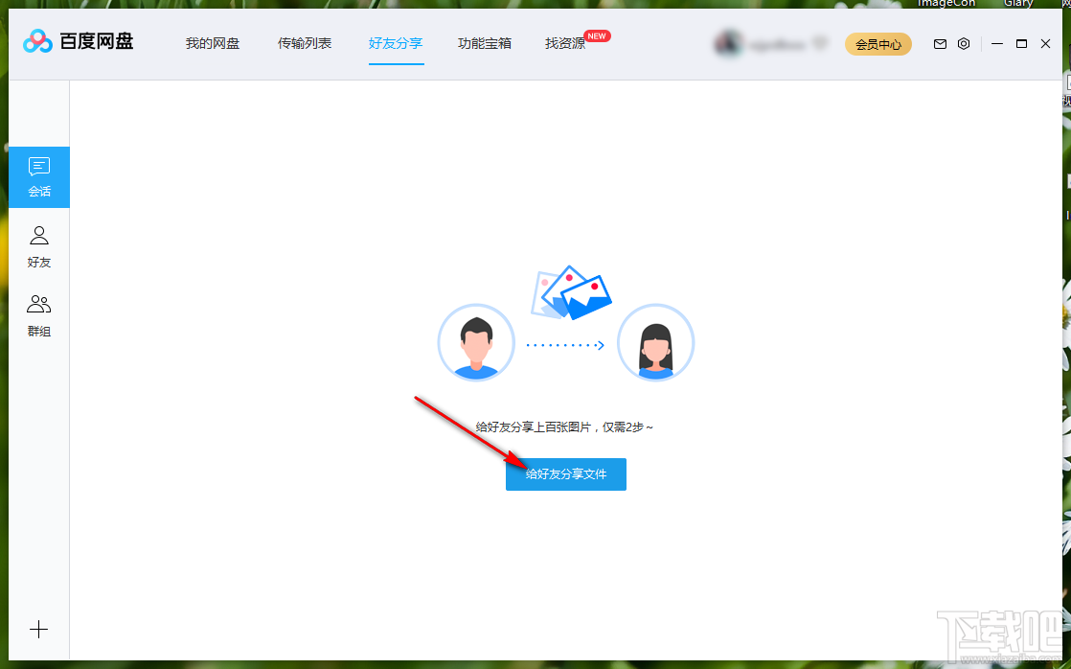
Task: Click the plus add icon
Action: click(x=39, y=630)
